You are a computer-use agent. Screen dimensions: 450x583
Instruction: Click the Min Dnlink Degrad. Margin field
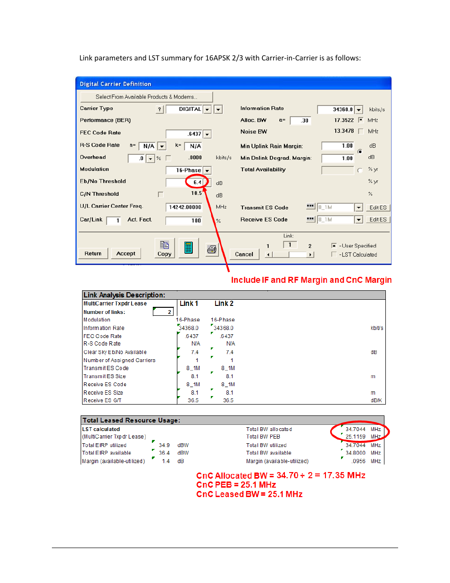[x=338, y=158]
